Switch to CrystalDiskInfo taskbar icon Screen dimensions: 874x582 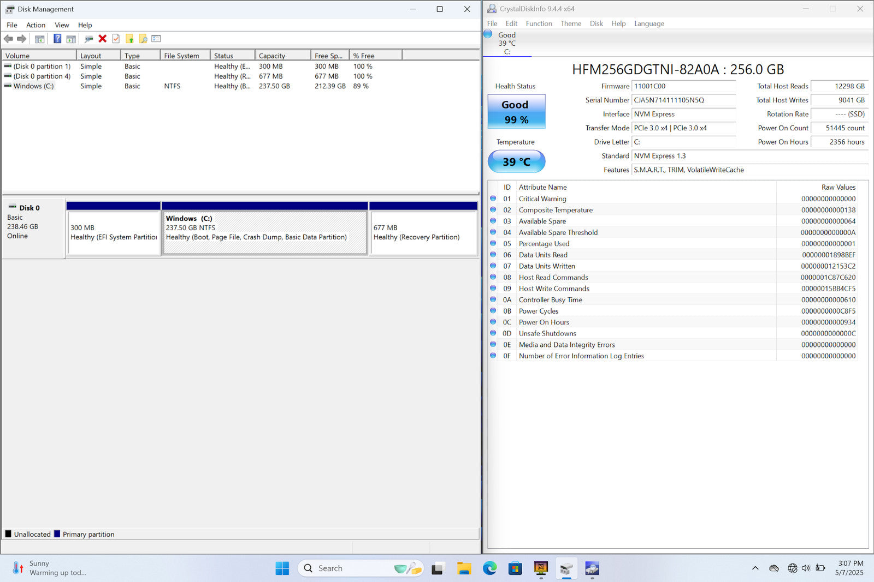pos(592,568)
